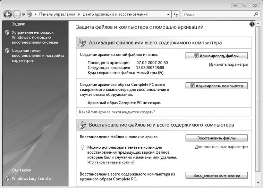Click the blue Help question mark icon
Screen dimensions: 263x188
point(252,24)
